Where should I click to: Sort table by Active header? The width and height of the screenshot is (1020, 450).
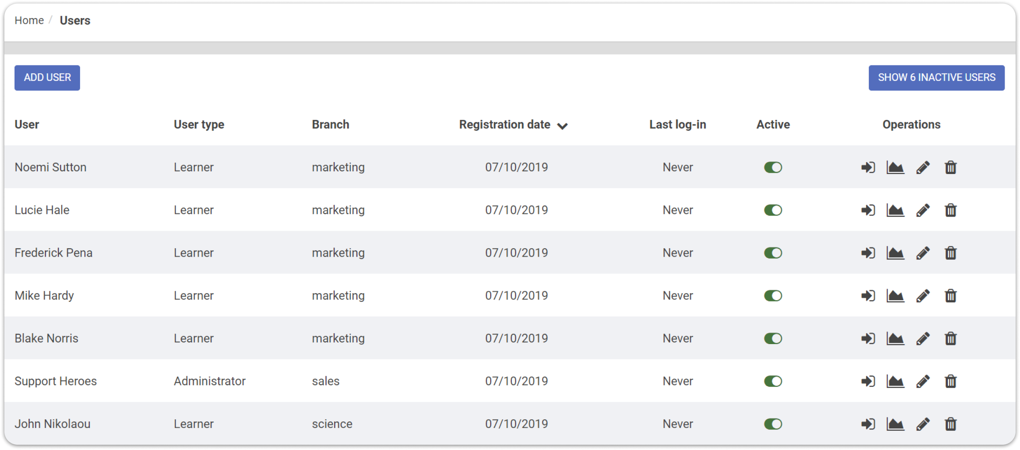(773, 124)
